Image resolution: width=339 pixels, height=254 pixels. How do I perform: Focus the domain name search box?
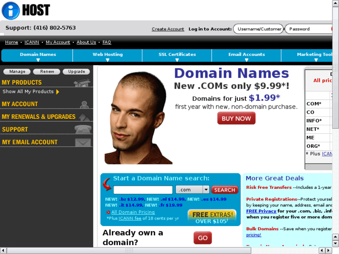point(143,190)
